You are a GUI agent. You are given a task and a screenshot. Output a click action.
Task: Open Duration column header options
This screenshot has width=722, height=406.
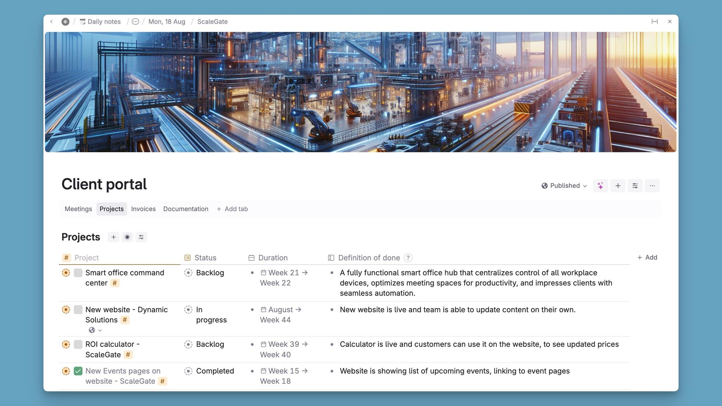[268, 258]
